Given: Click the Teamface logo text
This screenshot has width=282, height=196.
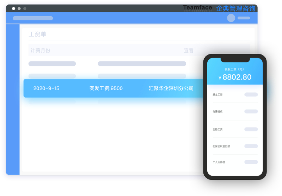Looking at the screenshot, I should [x=197, y=8].
